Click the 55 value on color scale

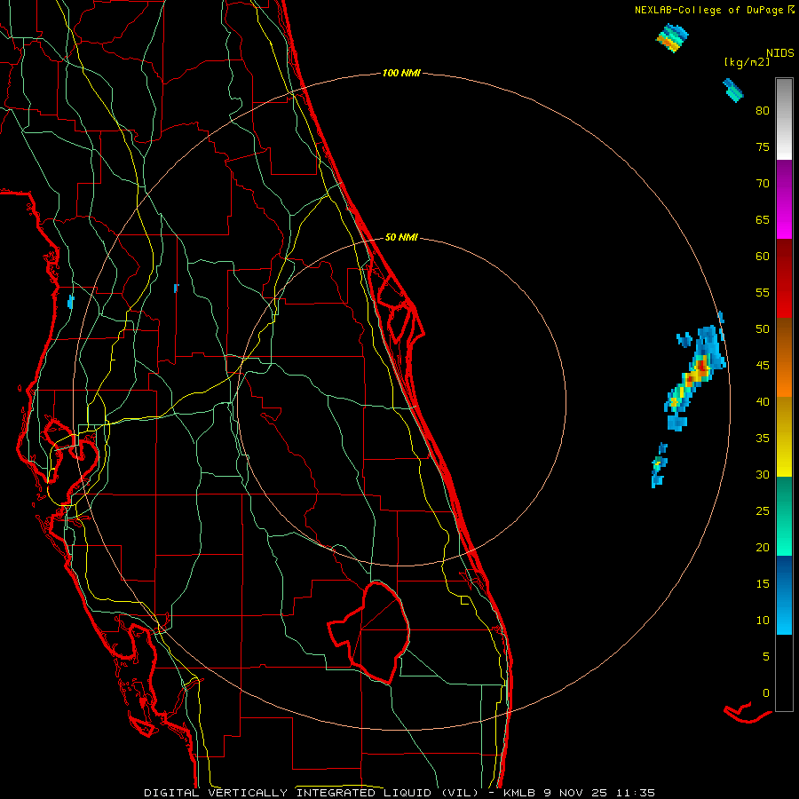click(x=763, y=293)
